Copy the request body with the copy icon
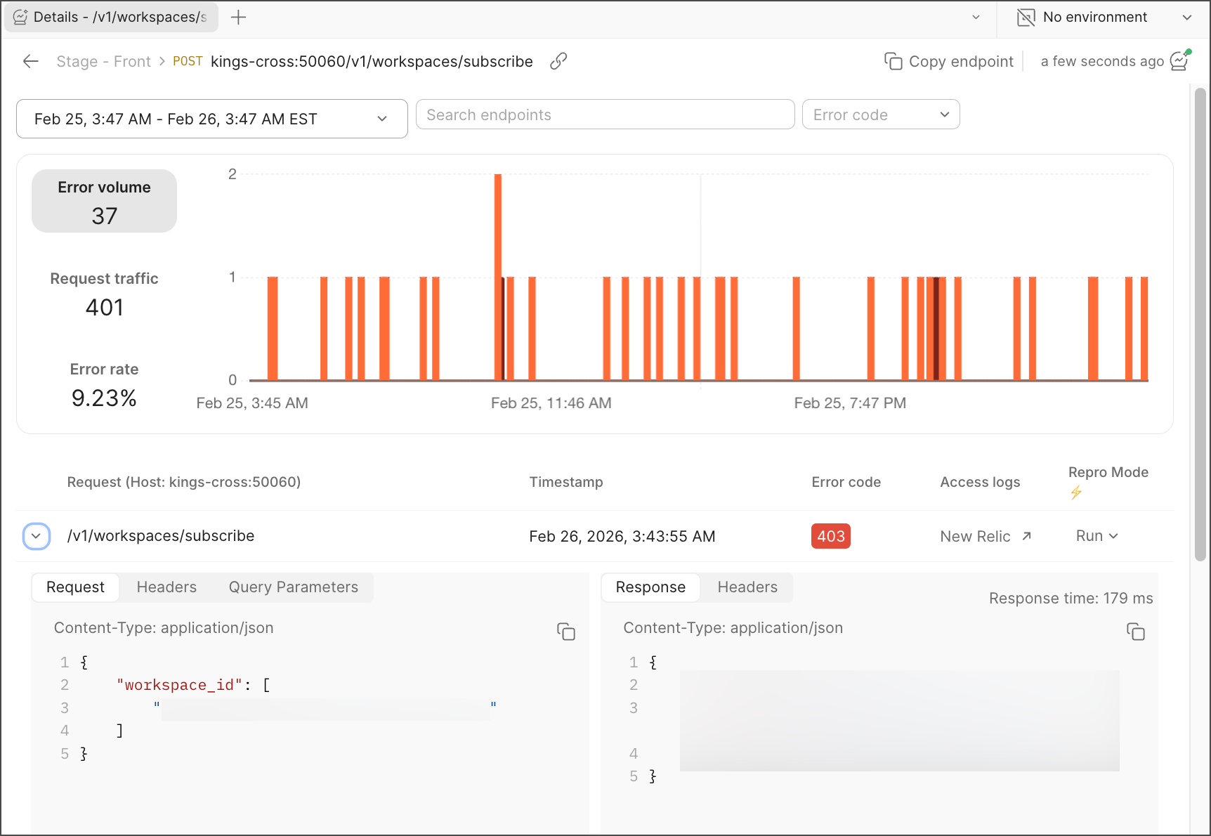1211x836 pixels. click(x=566, y=632)
